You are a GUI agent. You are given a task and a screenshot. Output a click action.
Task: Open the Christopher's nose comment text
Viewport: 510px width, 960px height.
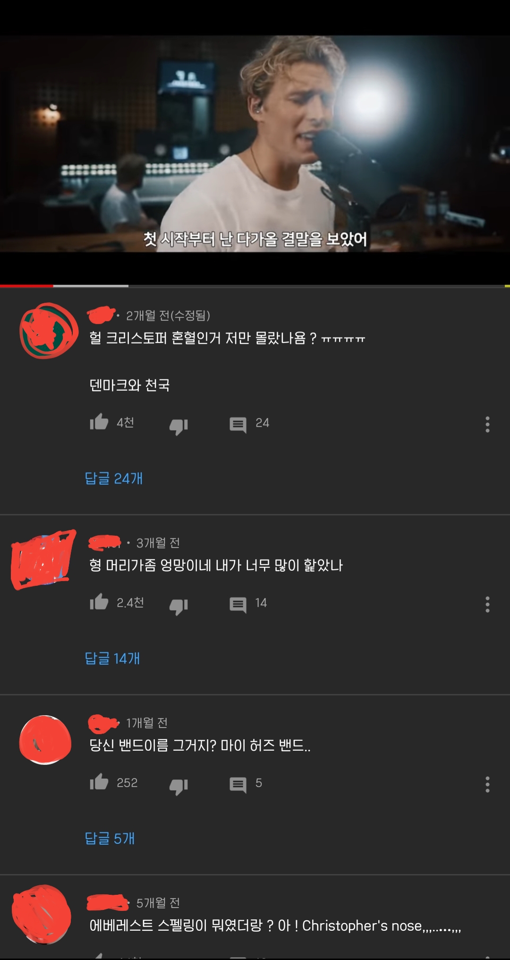(x=275, y=926)
